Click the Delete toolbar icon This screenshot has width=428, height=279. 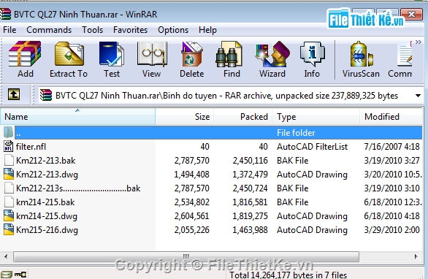pos(191,59)
